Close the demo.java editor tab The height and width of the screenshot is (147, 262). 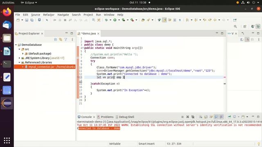coord(98,33)
